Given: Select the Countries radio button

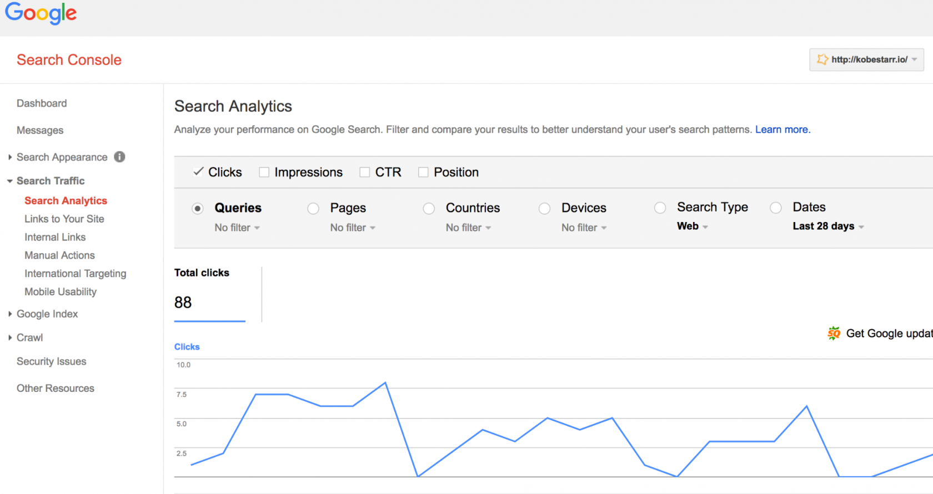Looking at the screenshot, I should pyautogui.click(x=429, y=208).
